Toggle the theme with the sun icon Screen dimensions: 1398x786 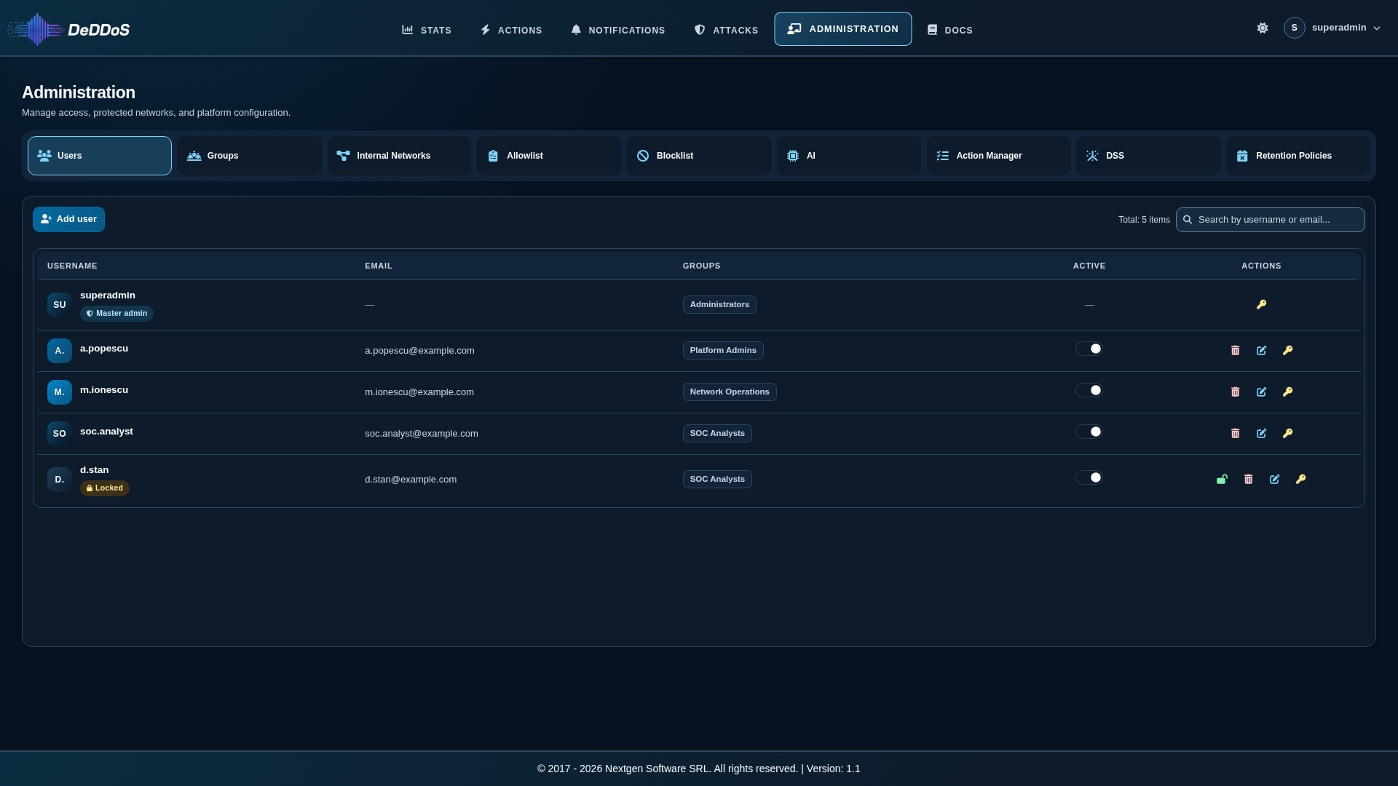pyautogui.click(x=1263, y=28)
